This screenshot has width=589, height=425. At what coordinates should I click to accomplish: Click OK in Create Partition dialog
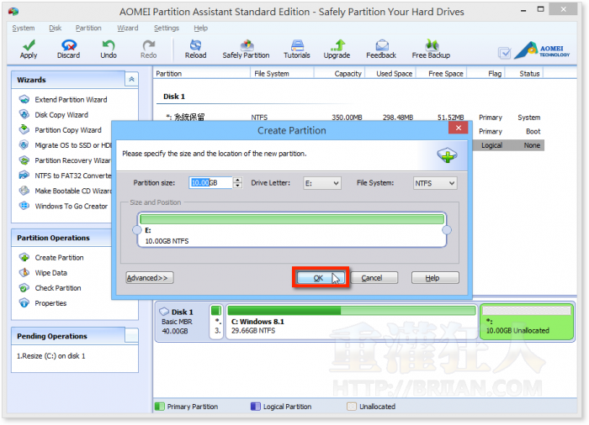point(318,278)
